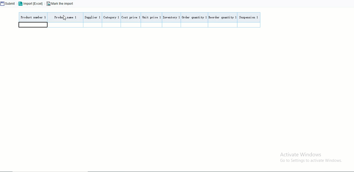Viewport: 354px width, 172px height.
Task: Focus empty cell under Supplier 1
Action: click(x=92, y=25)
